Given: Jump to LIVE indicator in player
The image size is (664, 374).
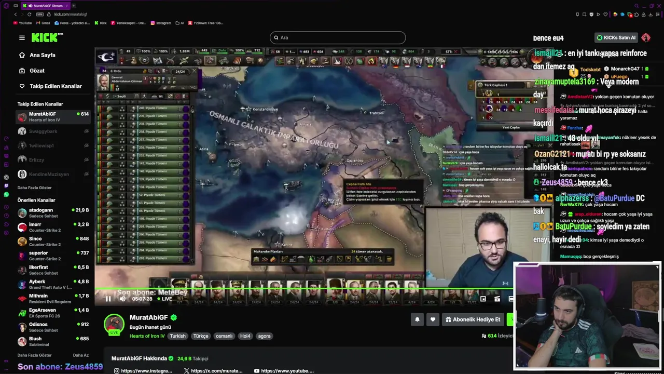Looking at the screenshot, I should pyautogui.click(x=164, y=299).
